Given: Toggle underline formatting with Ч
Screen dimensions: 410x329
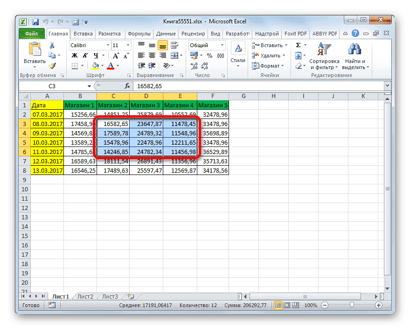Looking at the screenshot, I should pos(96,56).
